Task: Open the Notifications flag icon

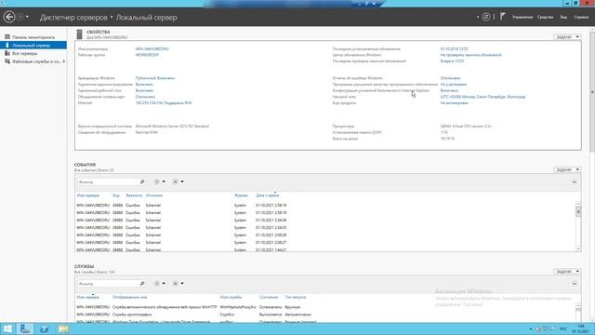Action: (x=502, y=17)
